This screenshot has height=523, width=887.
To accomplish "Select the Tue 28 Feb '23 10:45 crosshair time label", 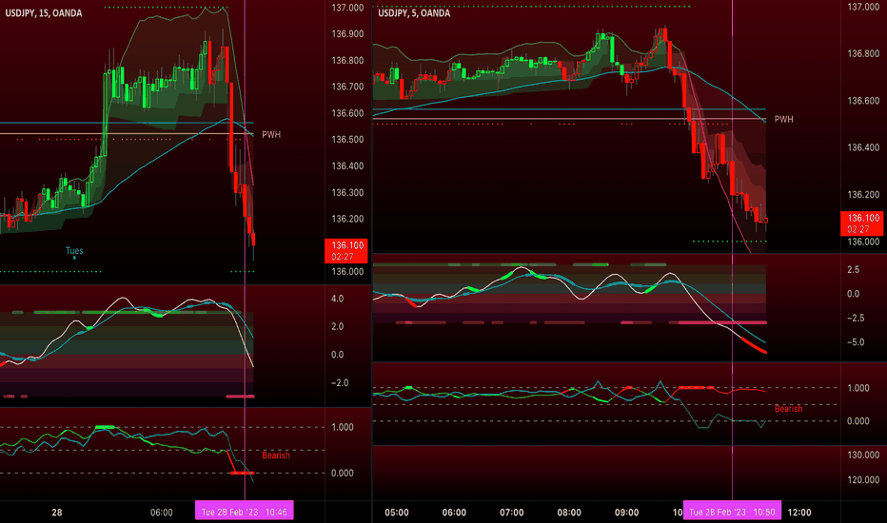I will 245,512.
